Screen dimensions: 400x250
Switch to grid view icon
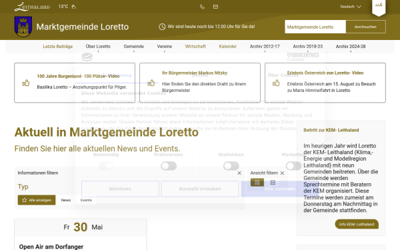(x=257, y=183)
